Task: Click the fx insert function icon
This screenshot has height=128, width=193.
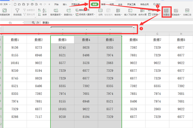Action: pos(38,23)
